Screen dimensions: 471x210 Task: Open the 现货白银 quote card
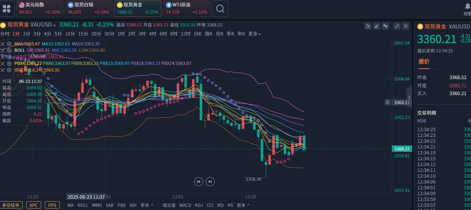pyautogui.click(x=89, y=9)
